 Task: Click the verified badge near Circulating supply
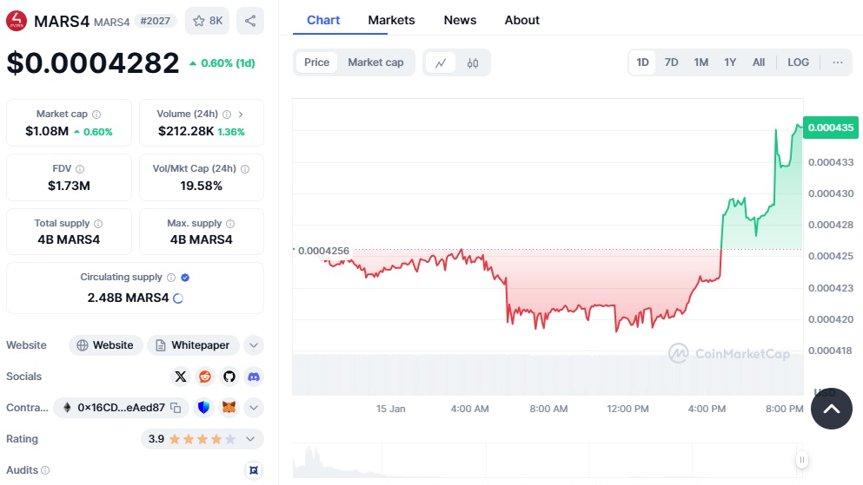point(185,278)
